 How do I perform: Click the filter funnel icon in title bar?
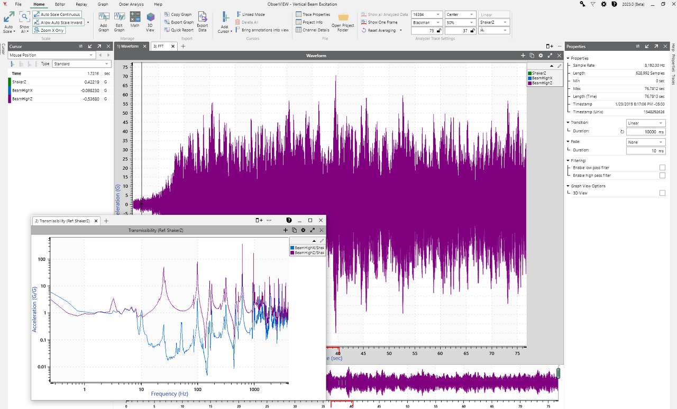tap(593, 4)
